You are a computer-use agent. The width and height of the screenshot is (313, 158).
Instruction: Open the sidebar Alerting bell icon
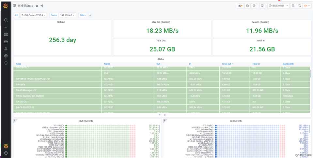[6, 49]
